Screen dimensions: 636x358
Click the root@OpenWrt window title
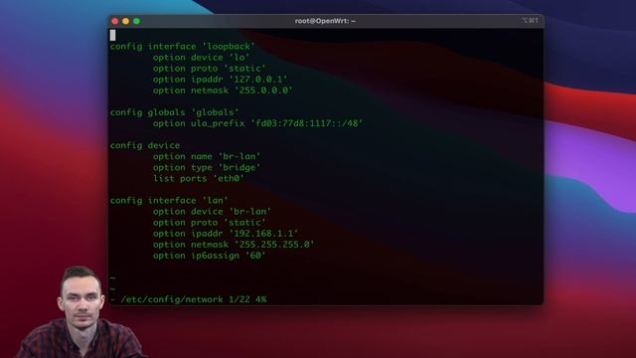pos(325,21)
